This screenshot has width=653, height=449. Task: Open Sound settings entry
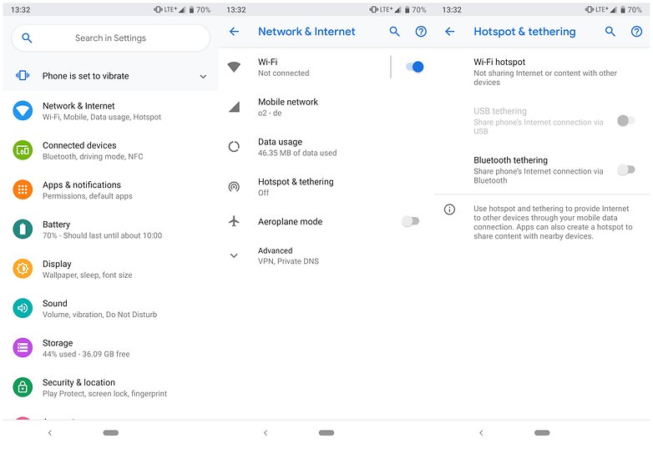[x=110, y=309]
